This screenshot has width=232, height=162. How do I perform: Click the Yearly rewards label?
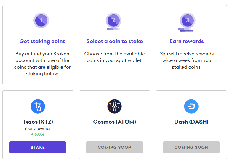38,129
